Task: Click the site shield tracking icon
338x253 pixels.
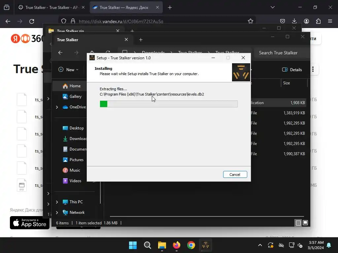Action: (x=64, y=21)
